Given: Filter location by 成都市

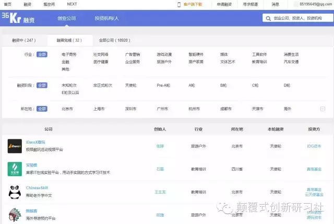Looking at the screenshot, I should [226, 109].
